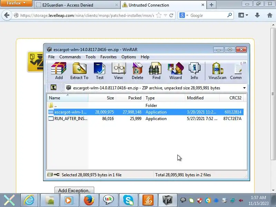Click the View file icon
Viewport: 276px width, 207px height.
pos(118,71)
